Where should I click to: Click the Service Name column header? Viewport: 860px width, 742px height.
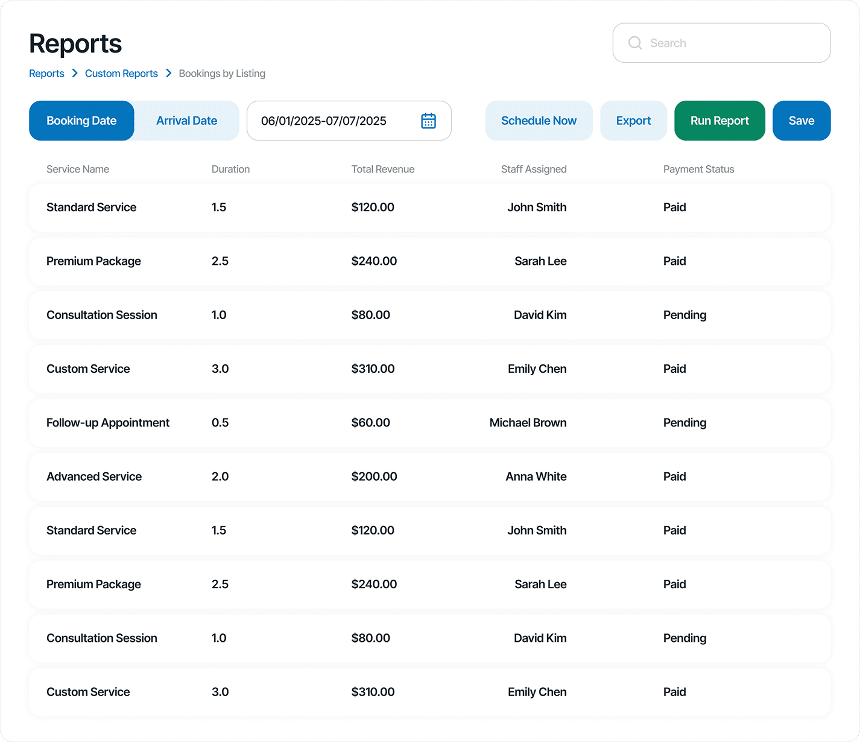pos(78,170)
